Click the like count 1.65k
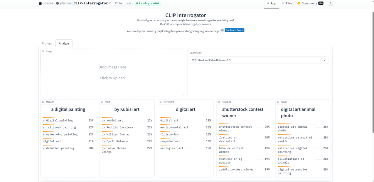 tap(128, 4)
